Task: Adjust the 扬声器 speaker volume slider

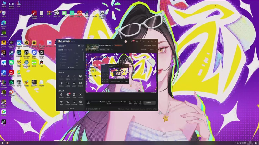Action: (117, 102)
